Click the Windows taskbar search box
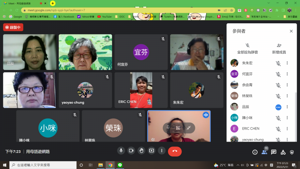This screenshot has width=300, height=169. 43,165
